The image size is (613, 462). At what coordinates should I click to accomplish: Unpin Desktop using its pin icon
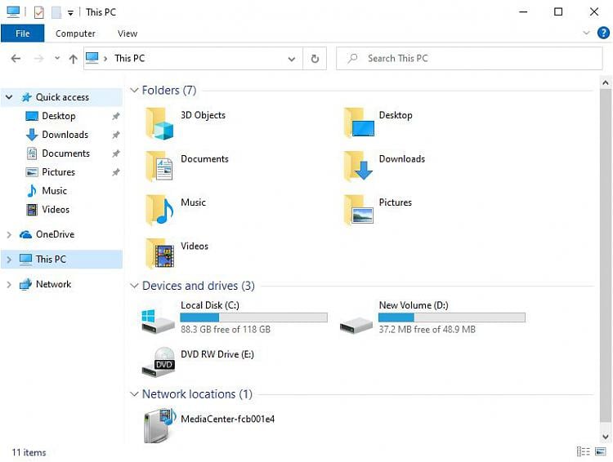[116, 116]
